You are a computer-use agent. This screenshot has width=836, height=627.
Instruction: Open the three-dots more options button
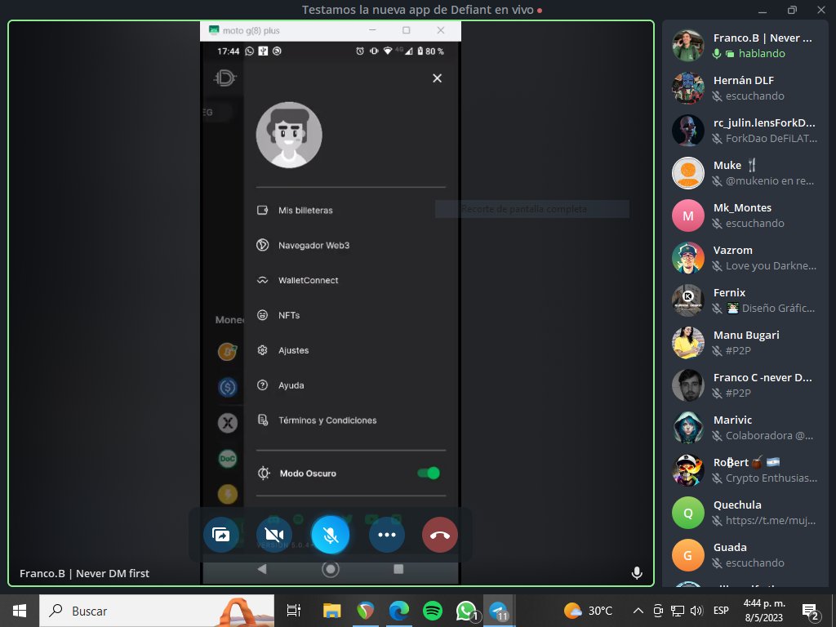pos(386,535)
